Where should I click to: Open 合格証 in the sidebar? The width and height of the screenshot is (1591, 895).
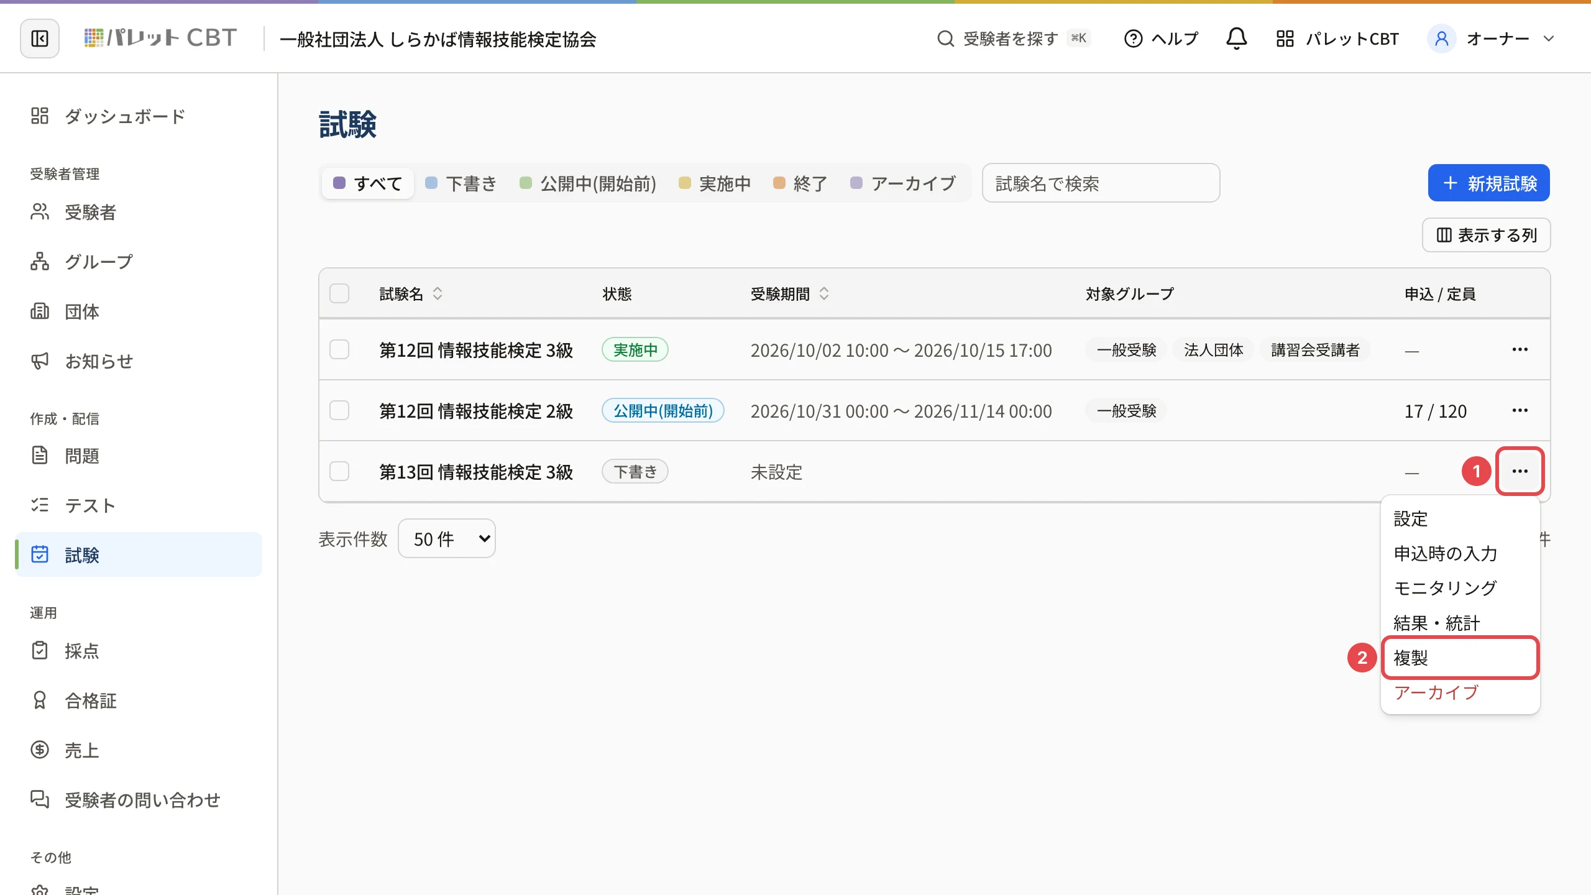(139, 700)
